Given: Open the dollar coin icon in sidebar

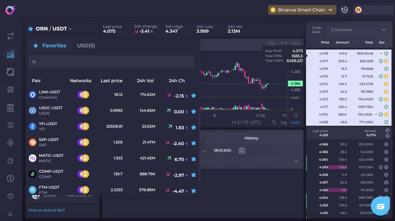Looking at the screenshot, I should click(11, 178).
